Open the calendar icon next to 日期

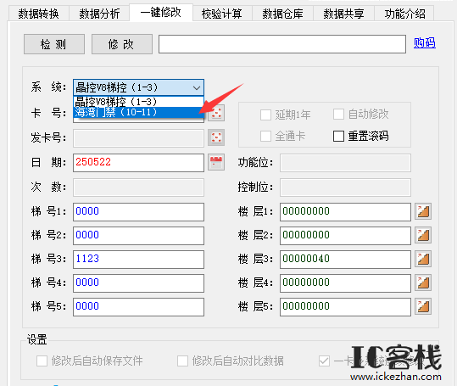216,162
